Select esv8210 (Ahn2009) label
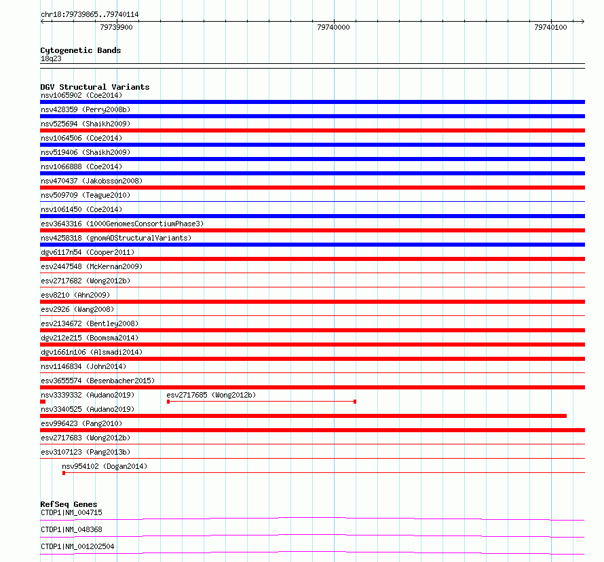Image resolution: width=604 pixels, height=562 pixels. pyautogui.click(x=75, y=295)
